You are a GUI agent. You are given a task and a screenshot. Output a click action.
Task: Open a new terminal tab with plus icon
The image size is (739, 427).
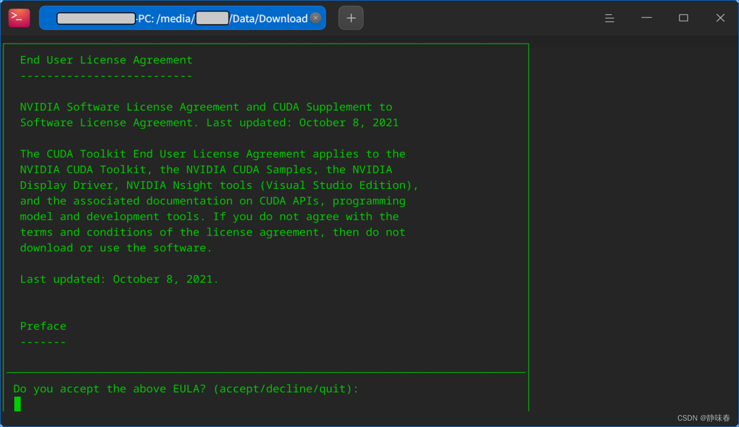351,17
